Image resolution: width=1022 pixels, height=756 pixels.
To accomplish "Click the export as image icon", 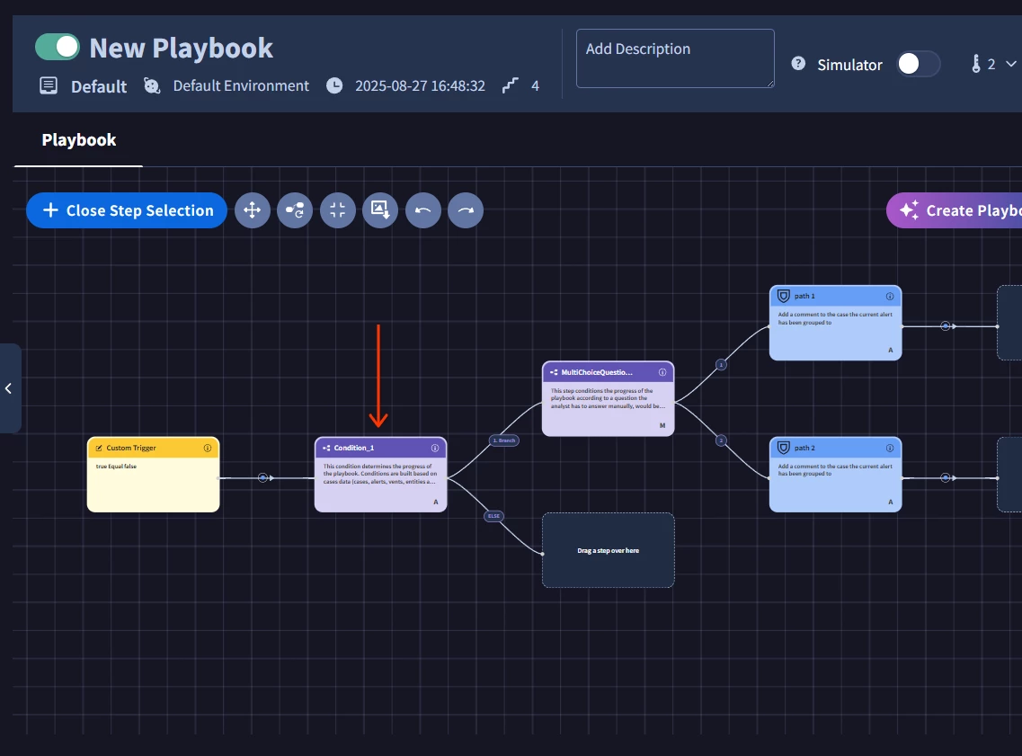I will click(x=380, y=209).
